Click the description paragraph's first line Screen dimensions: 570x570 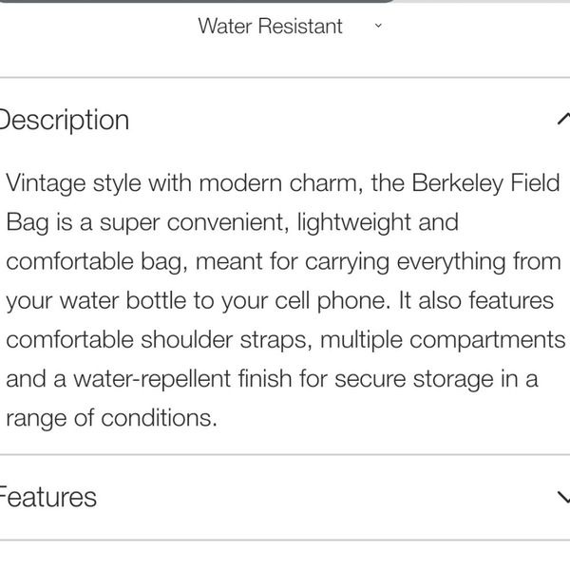tap(283, 183)
